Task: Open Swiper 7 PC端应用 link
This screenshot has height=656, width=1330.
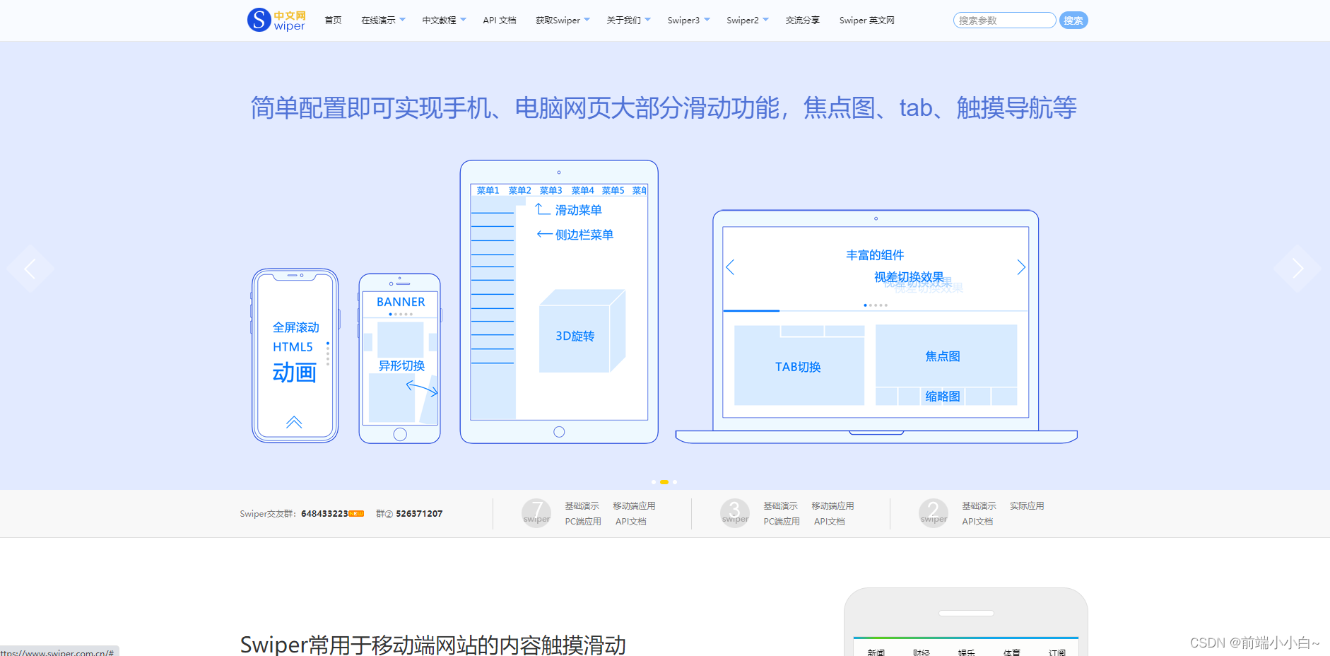Action: [583, 522]
